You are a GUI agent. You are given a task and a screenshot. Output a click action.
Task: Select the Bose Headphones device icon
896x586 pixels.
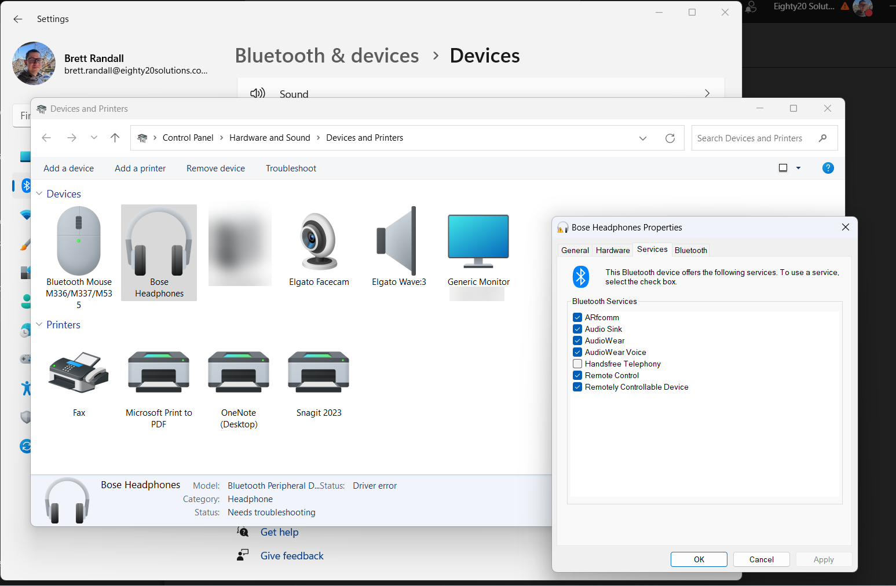coord(159,242)
